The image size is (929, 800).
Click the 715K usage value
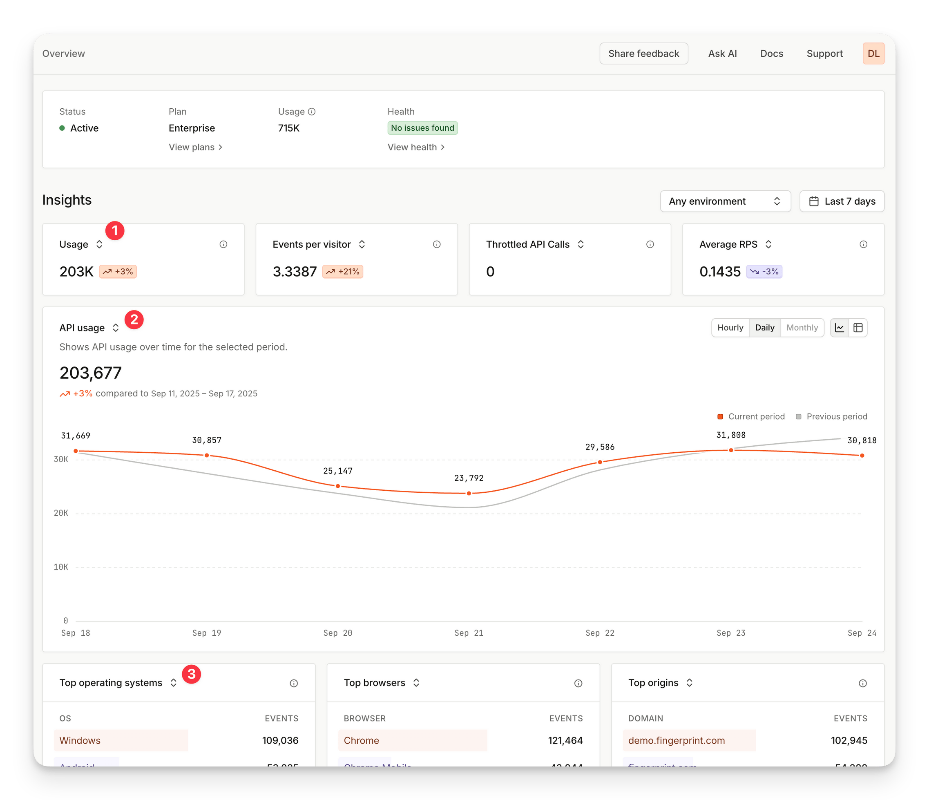click(289, 128)
